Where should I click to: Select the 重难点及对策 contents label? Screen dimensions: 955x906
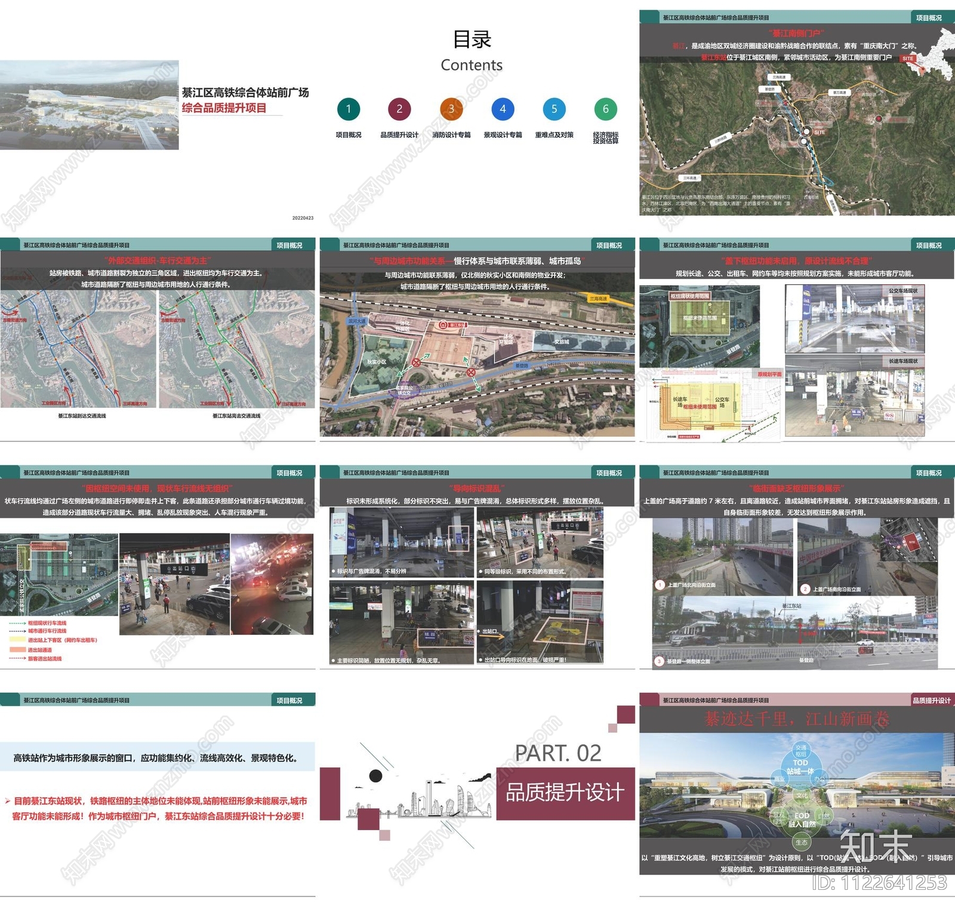coord(554,135)
